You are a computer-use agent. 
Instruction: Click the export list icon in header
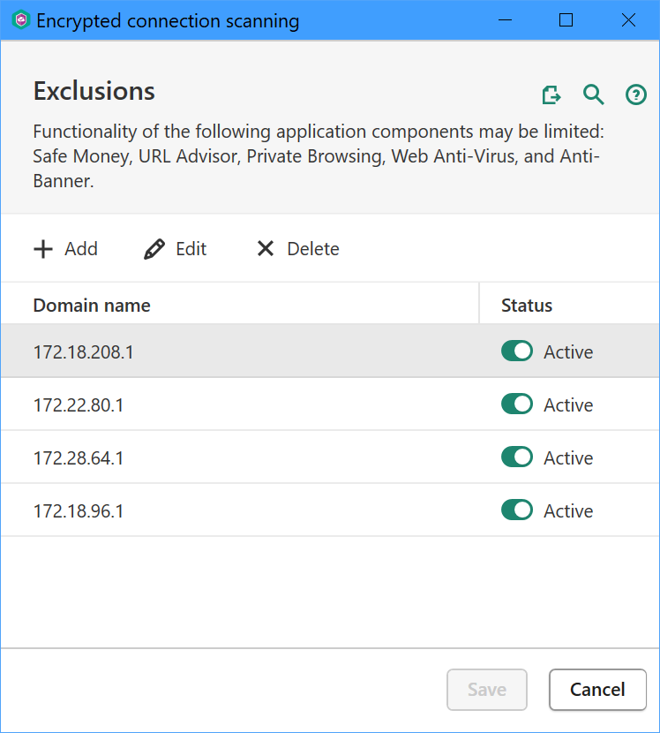(551, 94)
